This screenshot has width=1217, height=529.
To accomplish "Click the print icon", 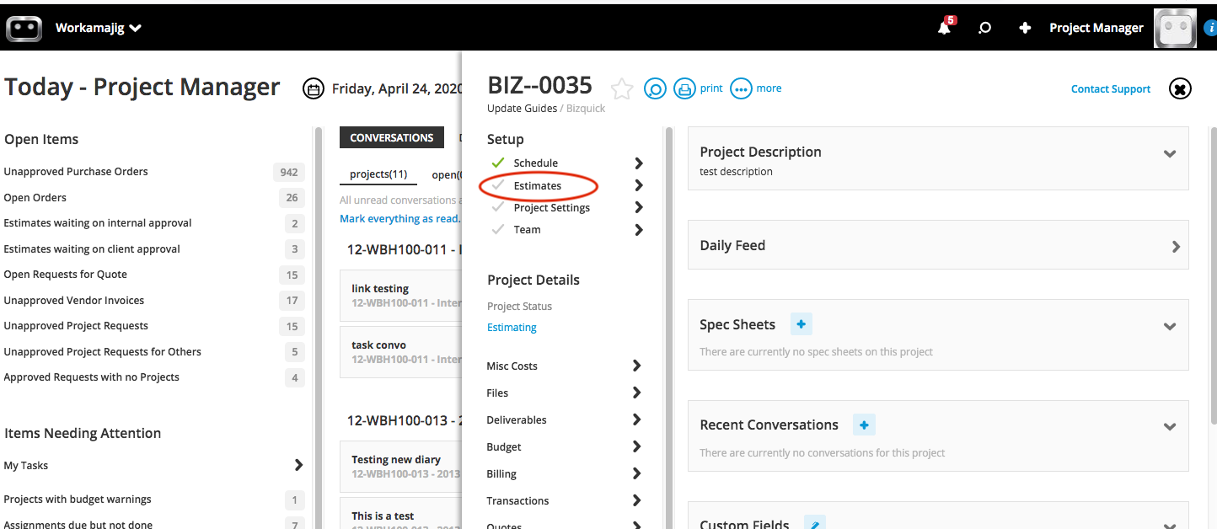I will click(684, 88).
